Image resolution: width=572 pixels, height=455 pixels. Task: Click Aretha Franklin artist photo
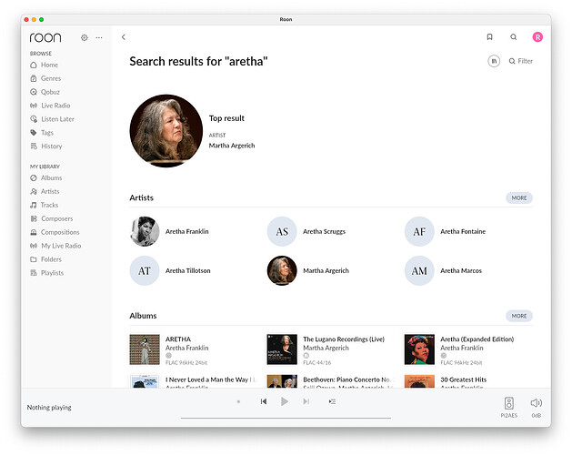coord(145,231)
